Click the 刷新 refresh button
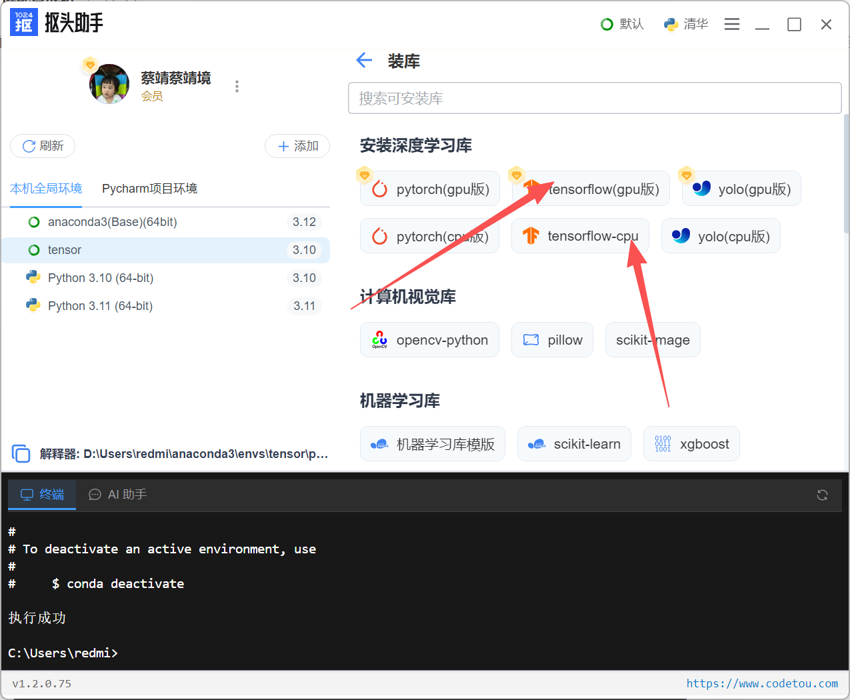This screenshot has height=700, width=850. click(x=43, y=146)
